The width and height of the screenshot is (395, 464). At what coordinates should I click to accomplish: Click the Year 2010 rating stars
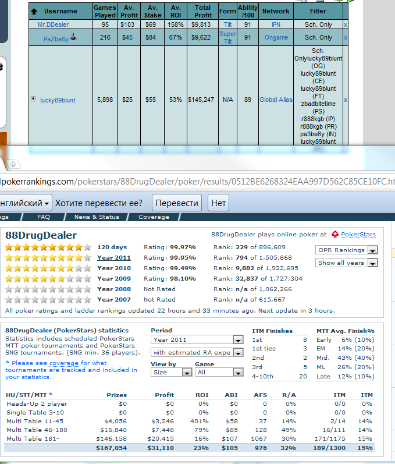[x=48, y=268]
